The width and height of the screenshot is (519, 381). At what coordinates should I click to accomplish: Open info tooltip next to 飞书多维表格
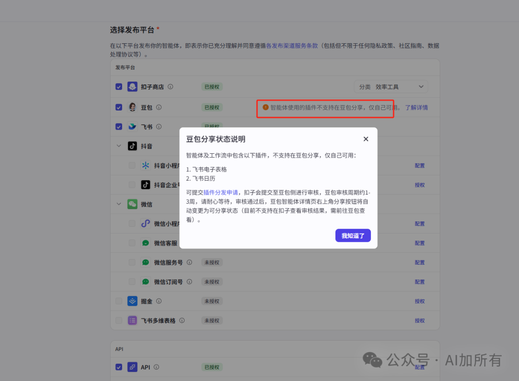(182, 320)
